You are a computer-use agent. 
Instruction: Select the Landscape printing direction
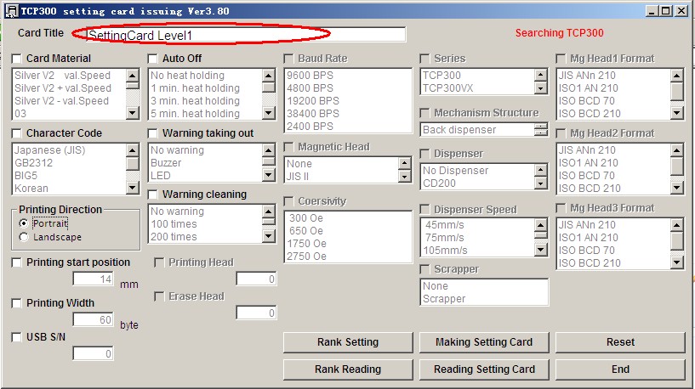[x=24, y=238]
